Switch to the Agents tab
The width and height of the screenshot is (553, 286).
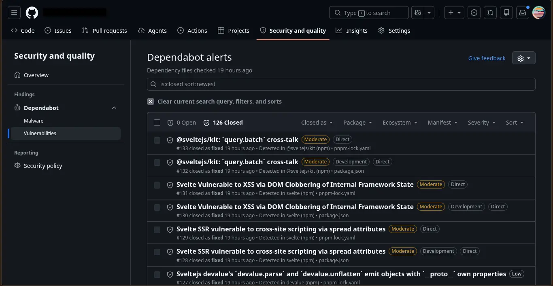pos(152,31)
